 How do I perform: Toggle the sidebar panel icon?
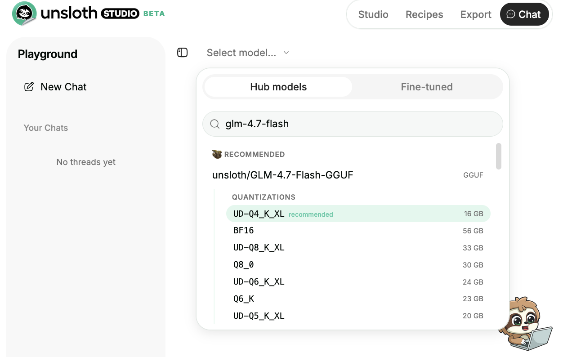point(182,53)
